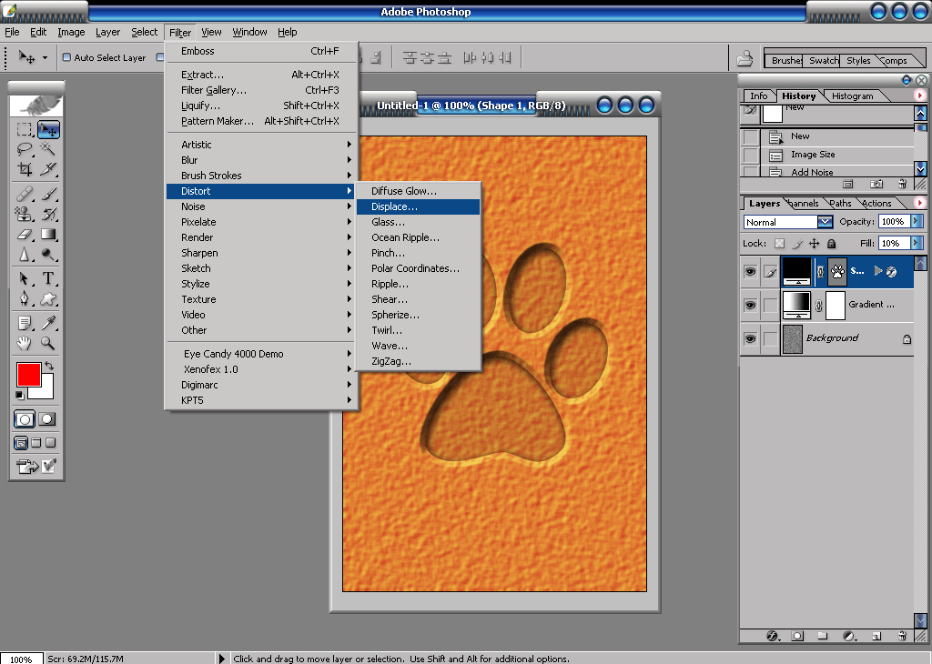Open tool preset picker arrow
Screen dimensions: 932x664
(x=45, y=57)
